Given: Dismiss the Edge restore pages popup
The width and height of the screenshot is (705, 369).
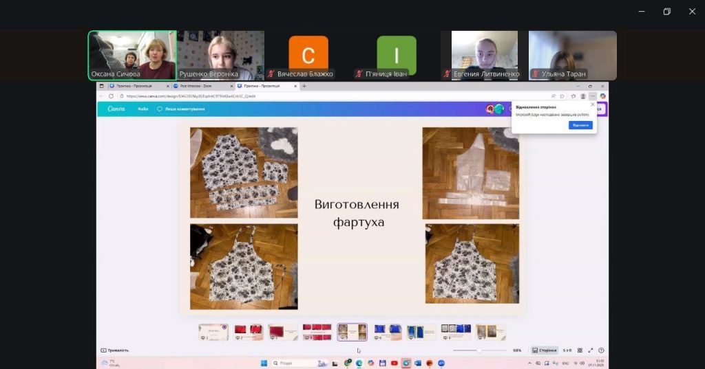Looking at the screenshot, I should click(592, 104).
